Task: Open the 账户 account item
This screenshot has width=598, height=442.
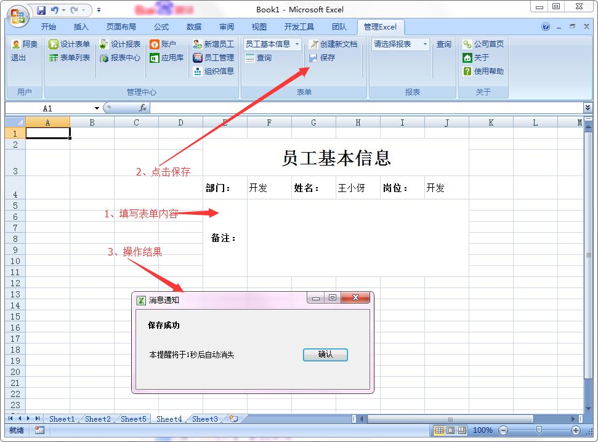Action: (163, 44)
